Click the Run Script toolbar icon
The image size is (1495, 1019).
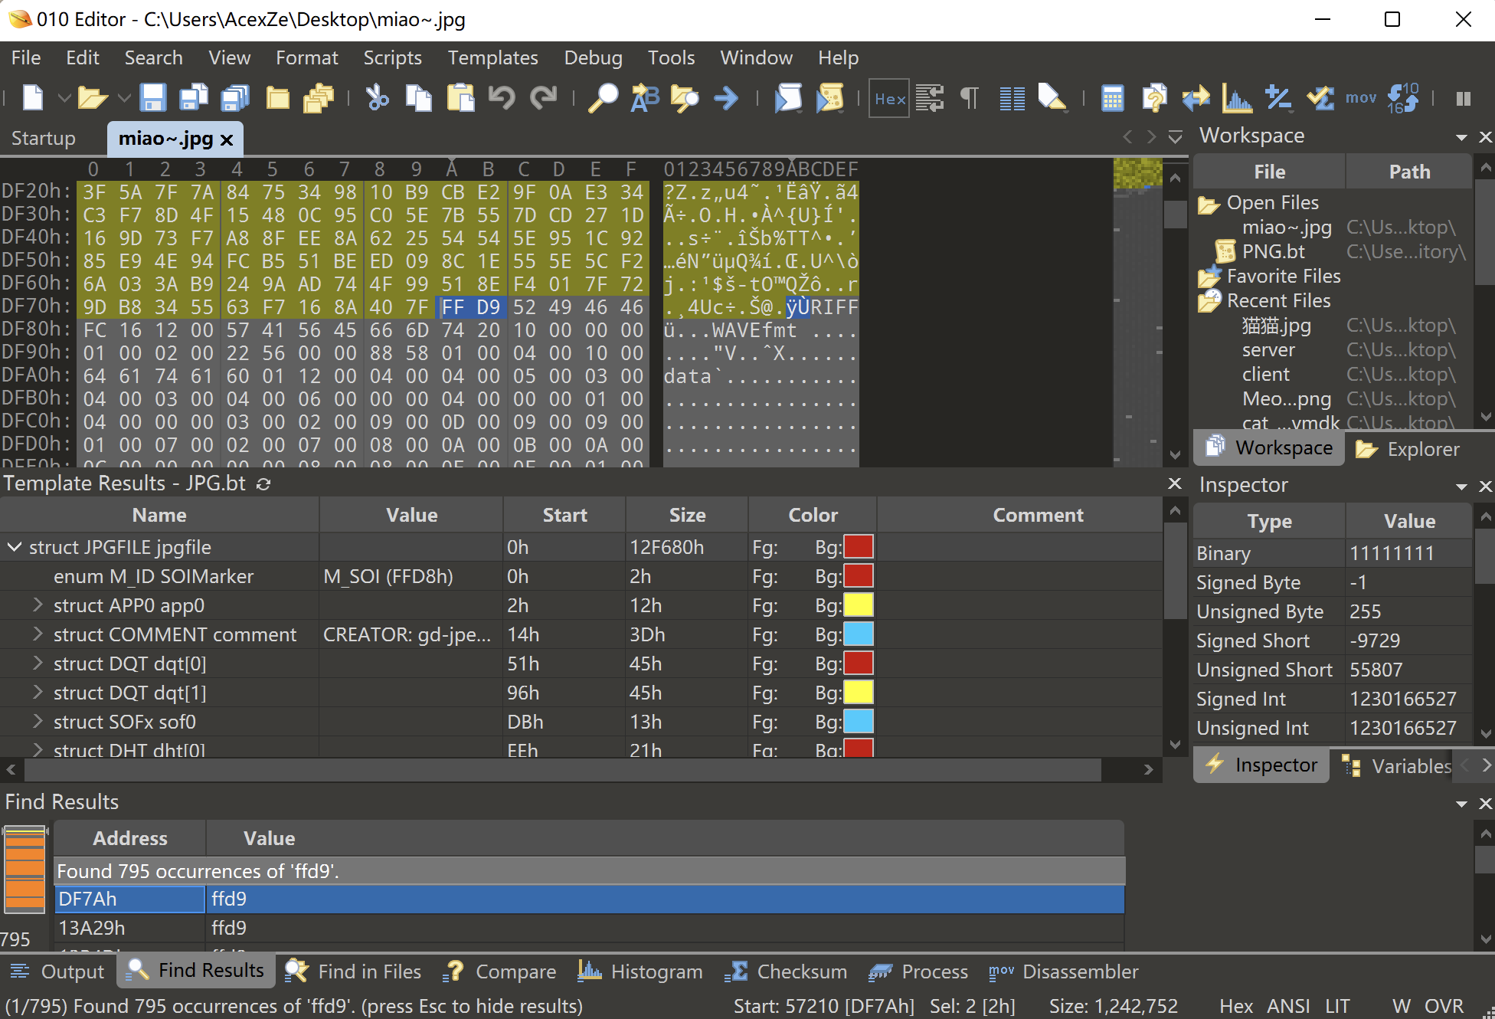coord(788,98)
